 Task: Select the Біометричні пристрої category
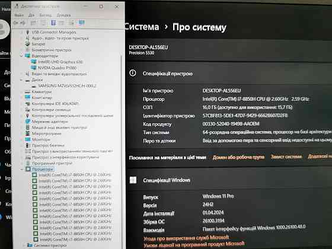tap(52, 50)
